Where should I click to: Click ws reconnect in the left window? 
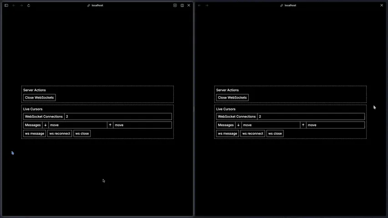(x=60, y=134)
